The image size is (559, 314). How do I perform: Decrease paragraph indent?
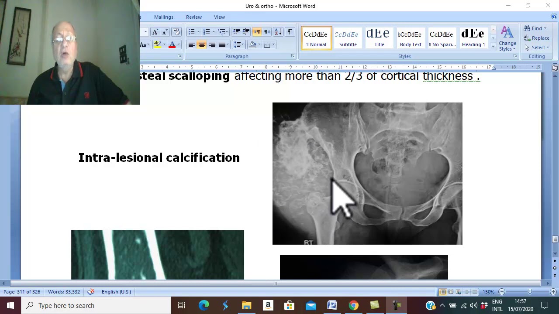coord(236,32)
